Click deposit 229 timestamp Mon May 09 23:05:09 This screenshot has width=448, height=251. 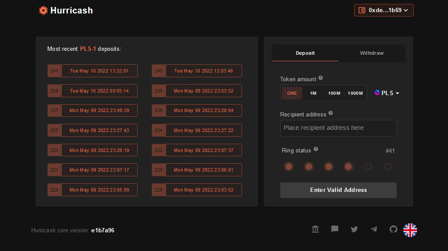tap(100, 190)
